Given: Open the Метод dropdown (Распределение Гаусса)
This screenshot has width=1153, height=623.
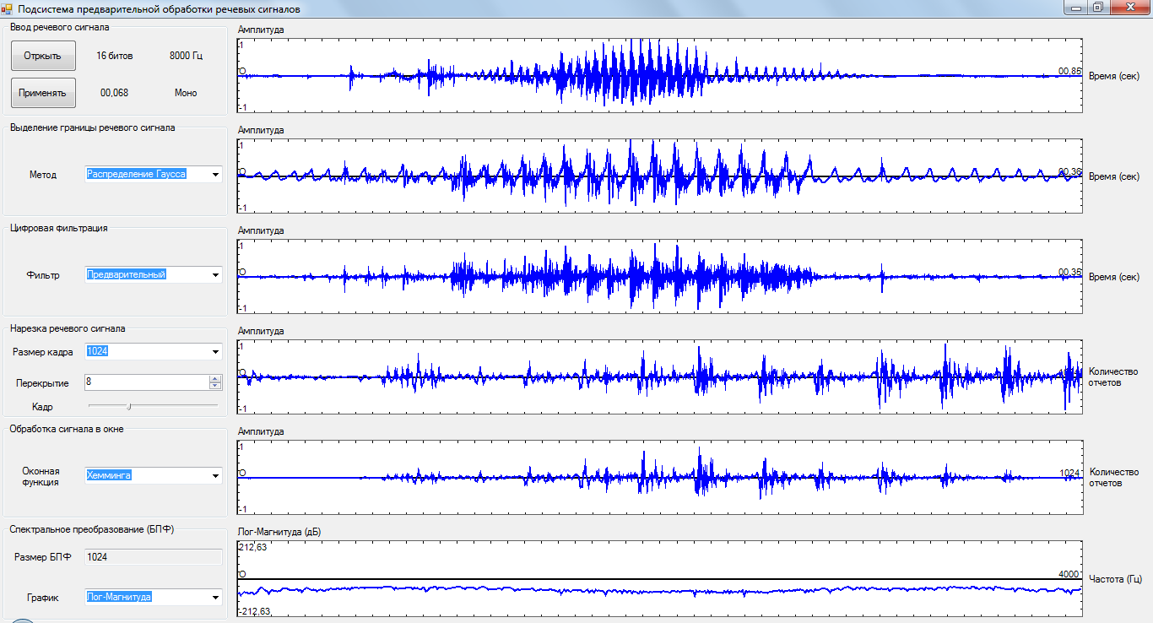Looking at the screenshot, I should point(154,175).
